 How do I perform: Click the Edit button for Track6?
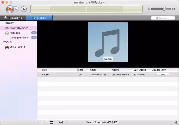point(163,74)
